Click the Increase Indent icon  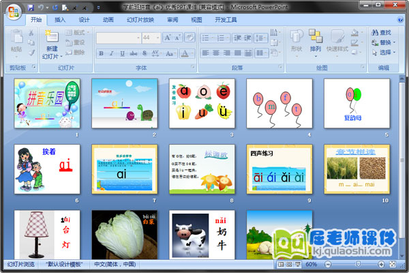coord(247,38)
